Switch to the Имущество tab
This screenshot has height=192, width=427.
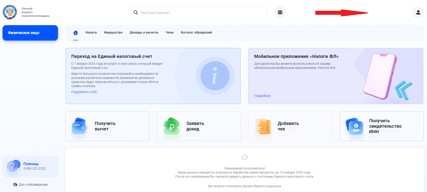(x=113, y=33)
